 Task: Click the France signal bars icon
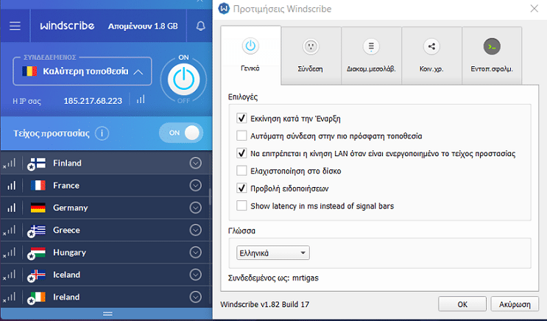(x=12, y=186)
